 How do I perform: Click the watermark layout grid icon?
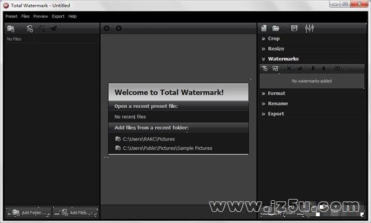337,68
